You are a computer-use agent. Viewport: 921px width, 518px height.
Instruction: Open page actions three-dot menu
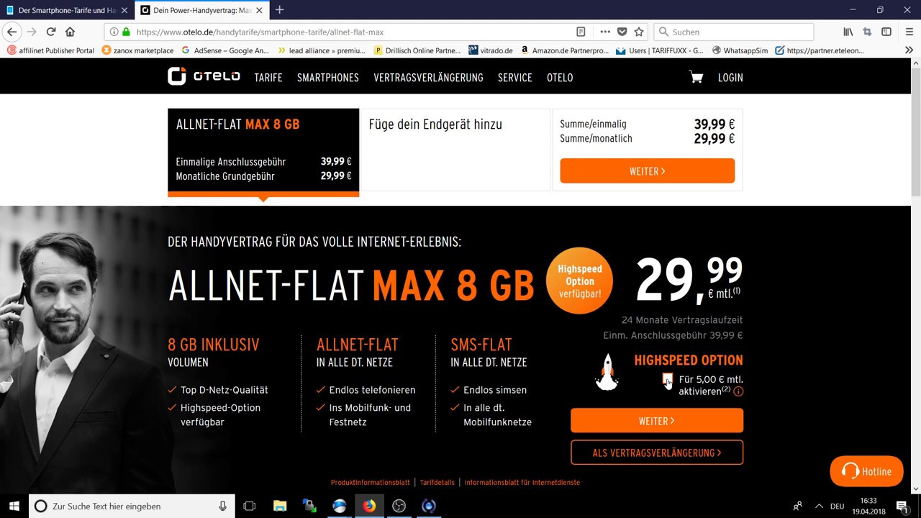pos(604,32)
